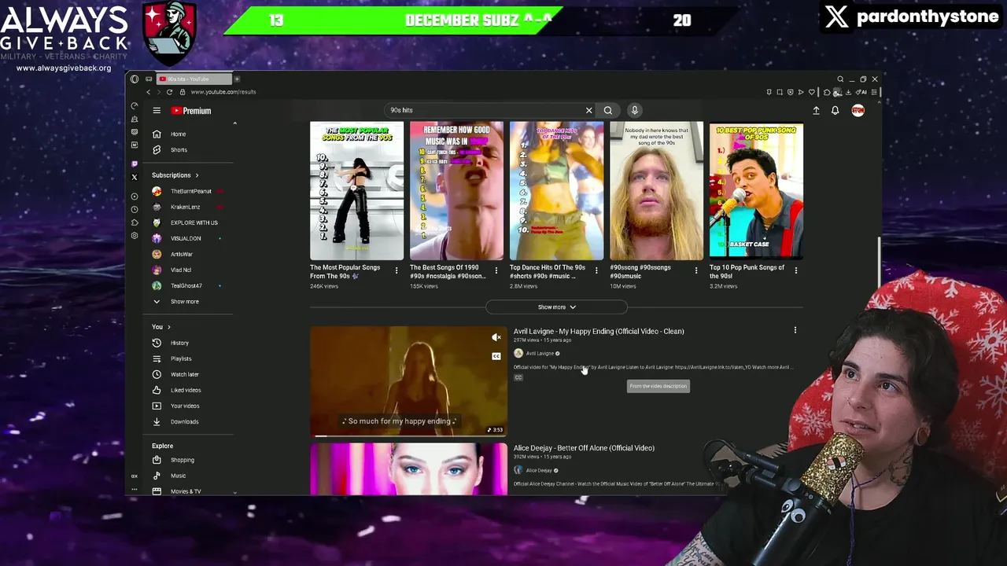Open options for Best Songs Of 1990 short
Image resolution: width=1007 pixels, height=566 pixels.
pyautogui.click(x=496, y=271)
